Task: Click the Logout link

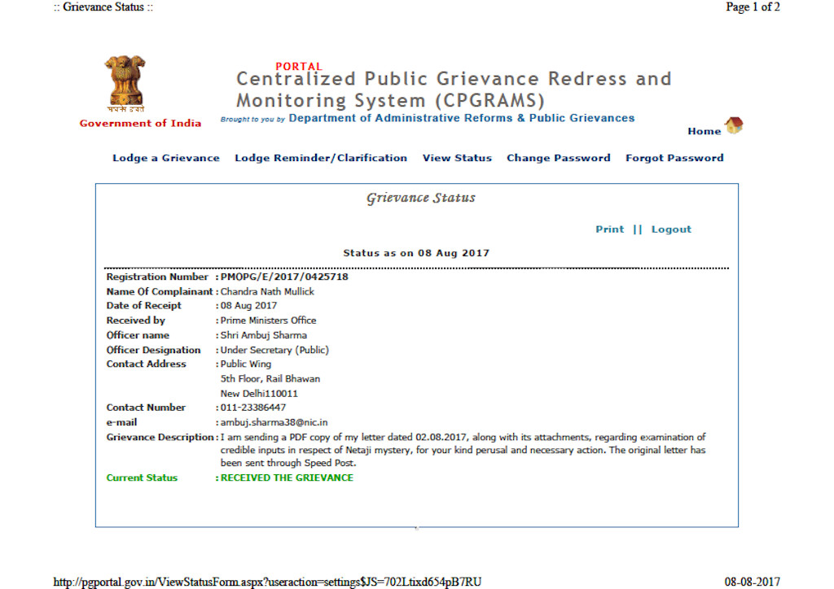Action: click(671, 229)
